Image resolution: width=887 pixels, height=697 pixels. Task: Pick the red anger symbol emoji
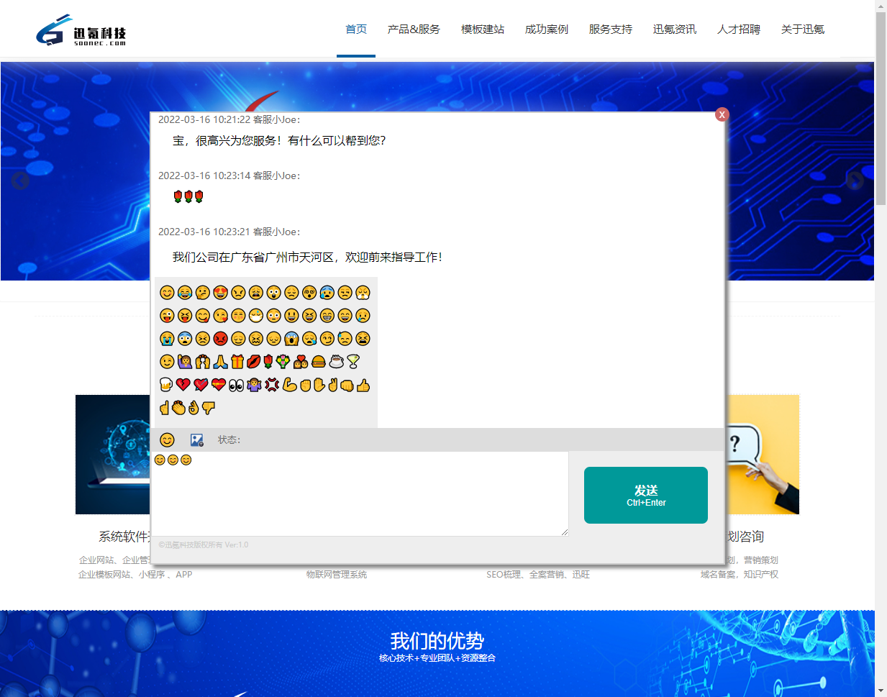click(272, 385)
